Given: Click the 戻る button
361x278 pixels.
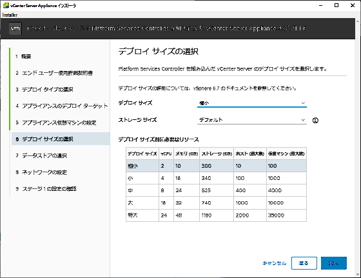Looking at the screenshot, I should [x=304, y=263].
